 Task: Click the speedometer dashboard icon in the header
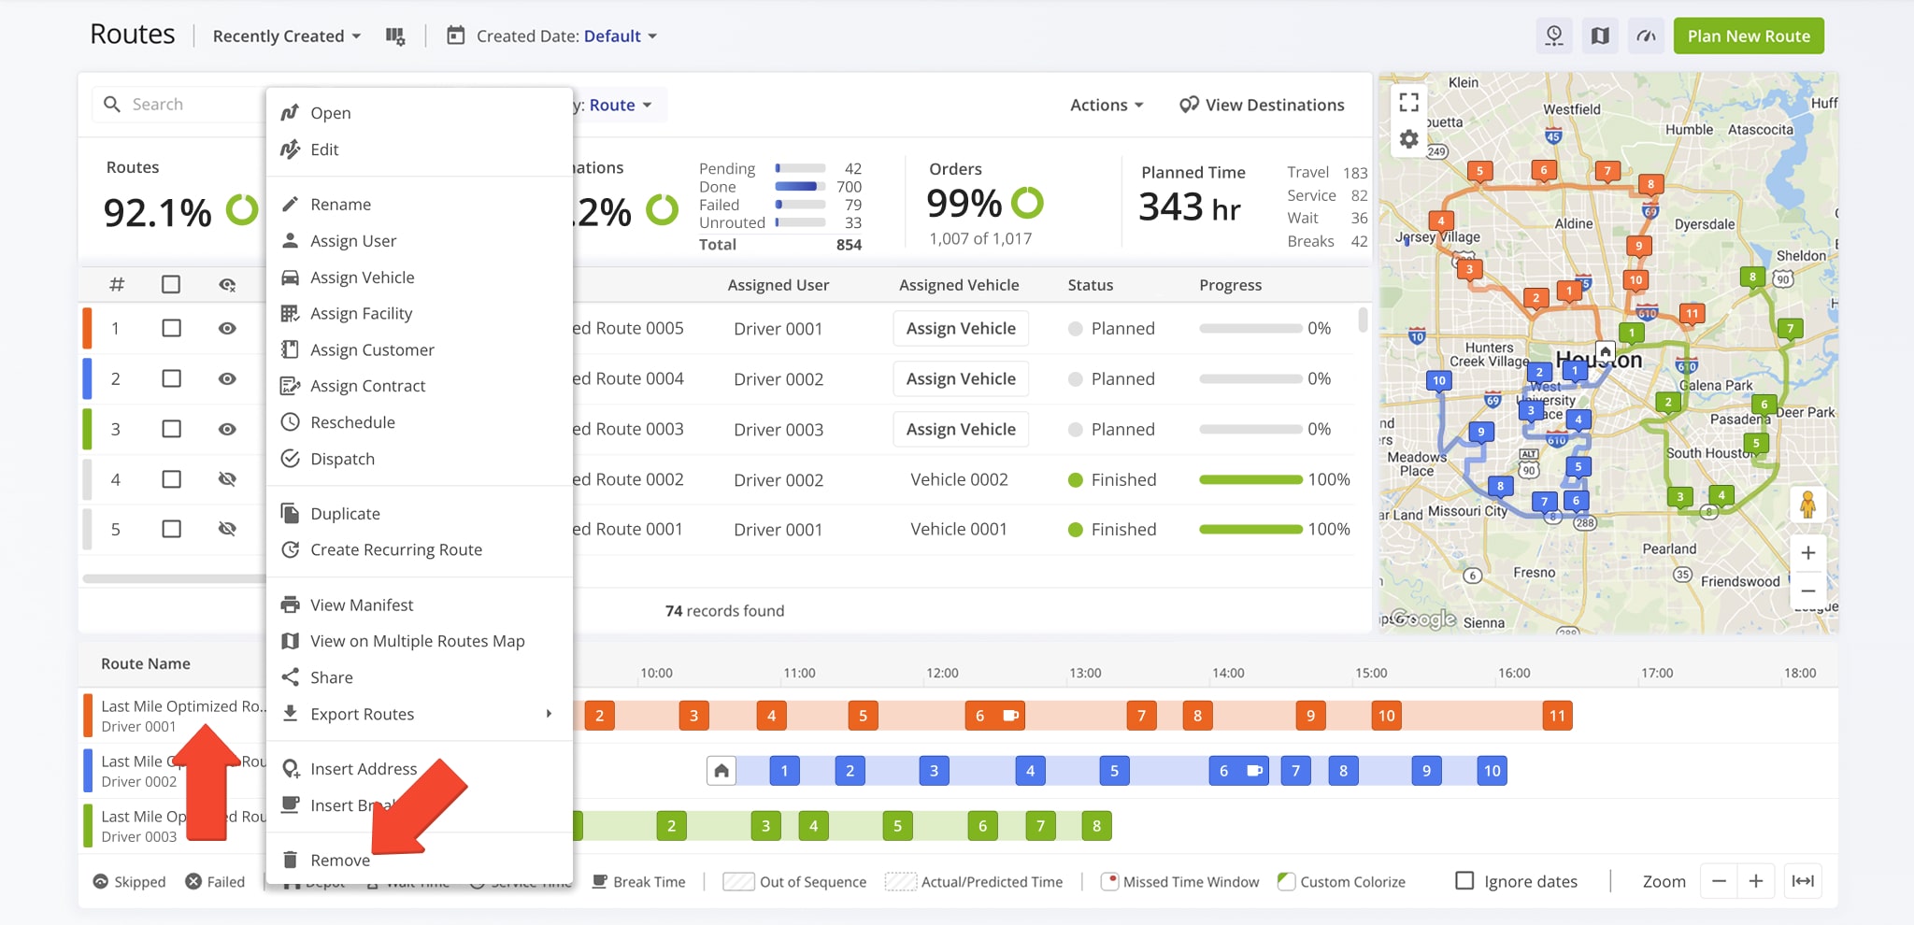tap(1646, 36)
